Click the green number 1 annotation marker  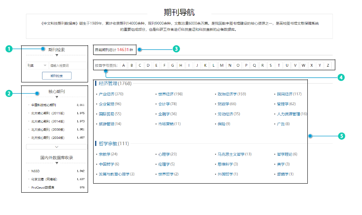tap(9, 49)
